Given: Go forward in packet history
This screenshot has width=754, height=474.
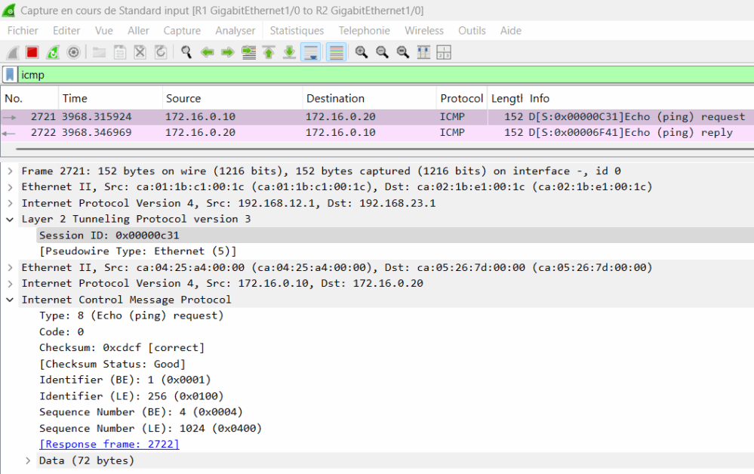Looking at the screenshot, I should tap(227, 52).
